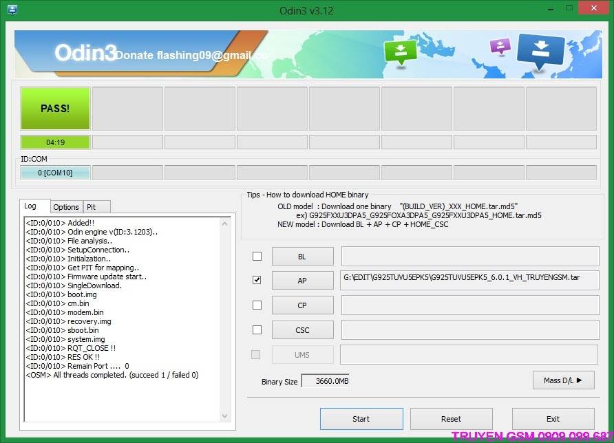Screen dimensions: 614x443
Task: Click log line 'All threads completed'
Action: [112, 375]
